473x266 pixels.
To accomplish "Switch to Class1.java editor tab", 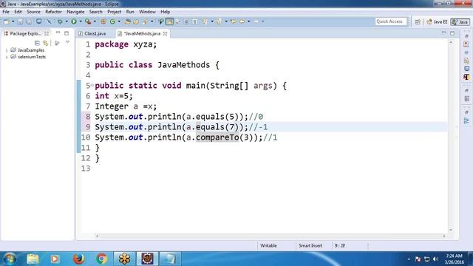I will tap(95, 33).
